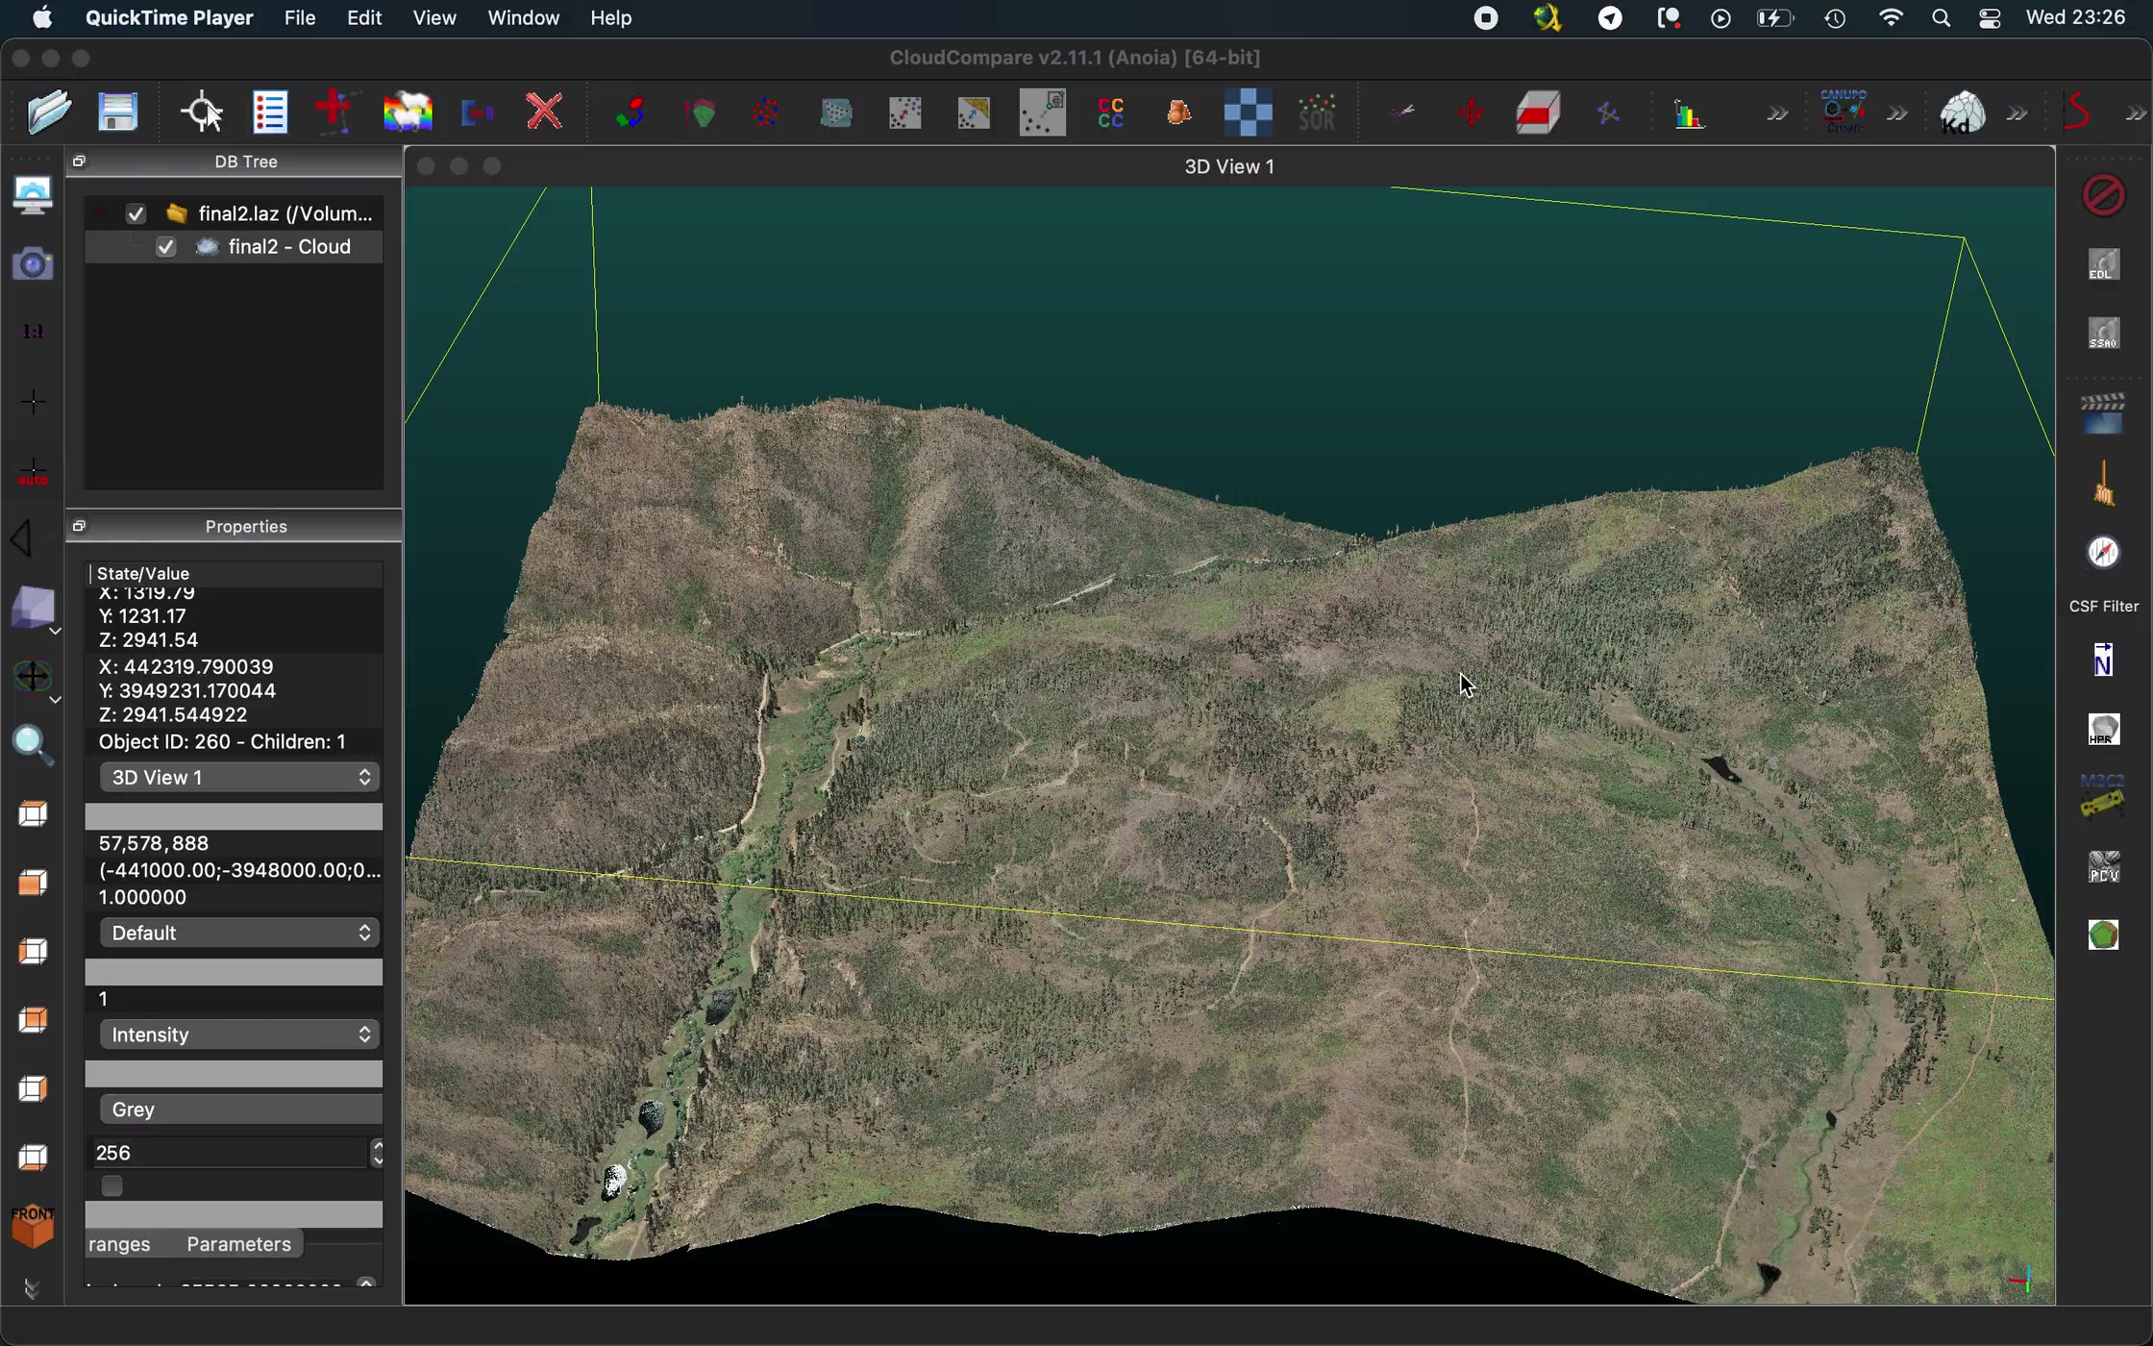The image size is (2153, 1346).
Task: Uncheck the final2.laz file checkbox
Action: 136,214
